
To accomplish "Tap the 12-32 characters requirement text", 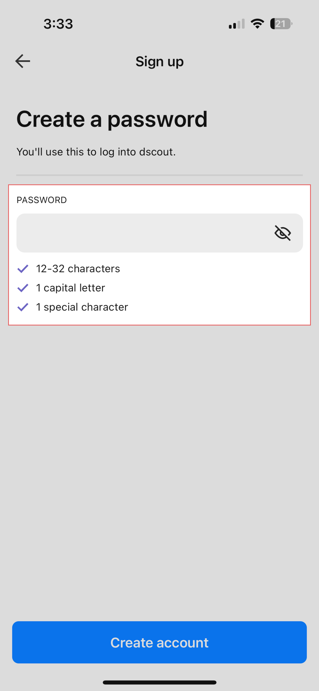I will point(78,269).
